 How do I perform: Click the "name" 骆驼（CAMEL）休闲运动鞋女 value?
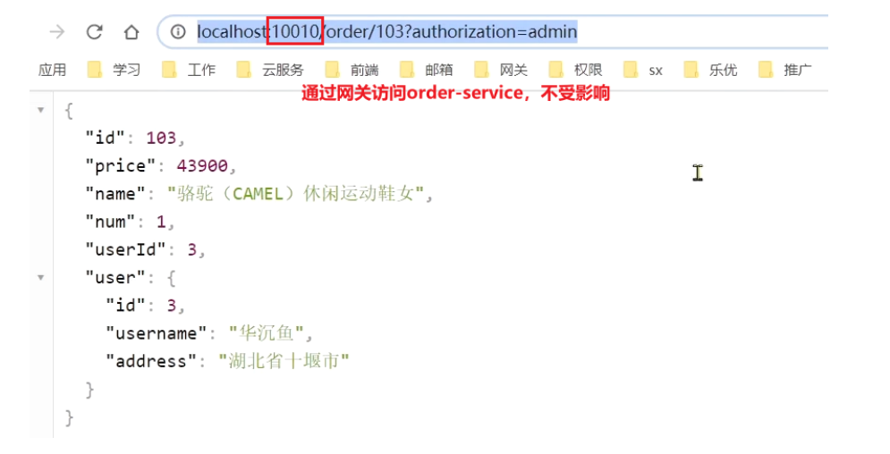295,194
